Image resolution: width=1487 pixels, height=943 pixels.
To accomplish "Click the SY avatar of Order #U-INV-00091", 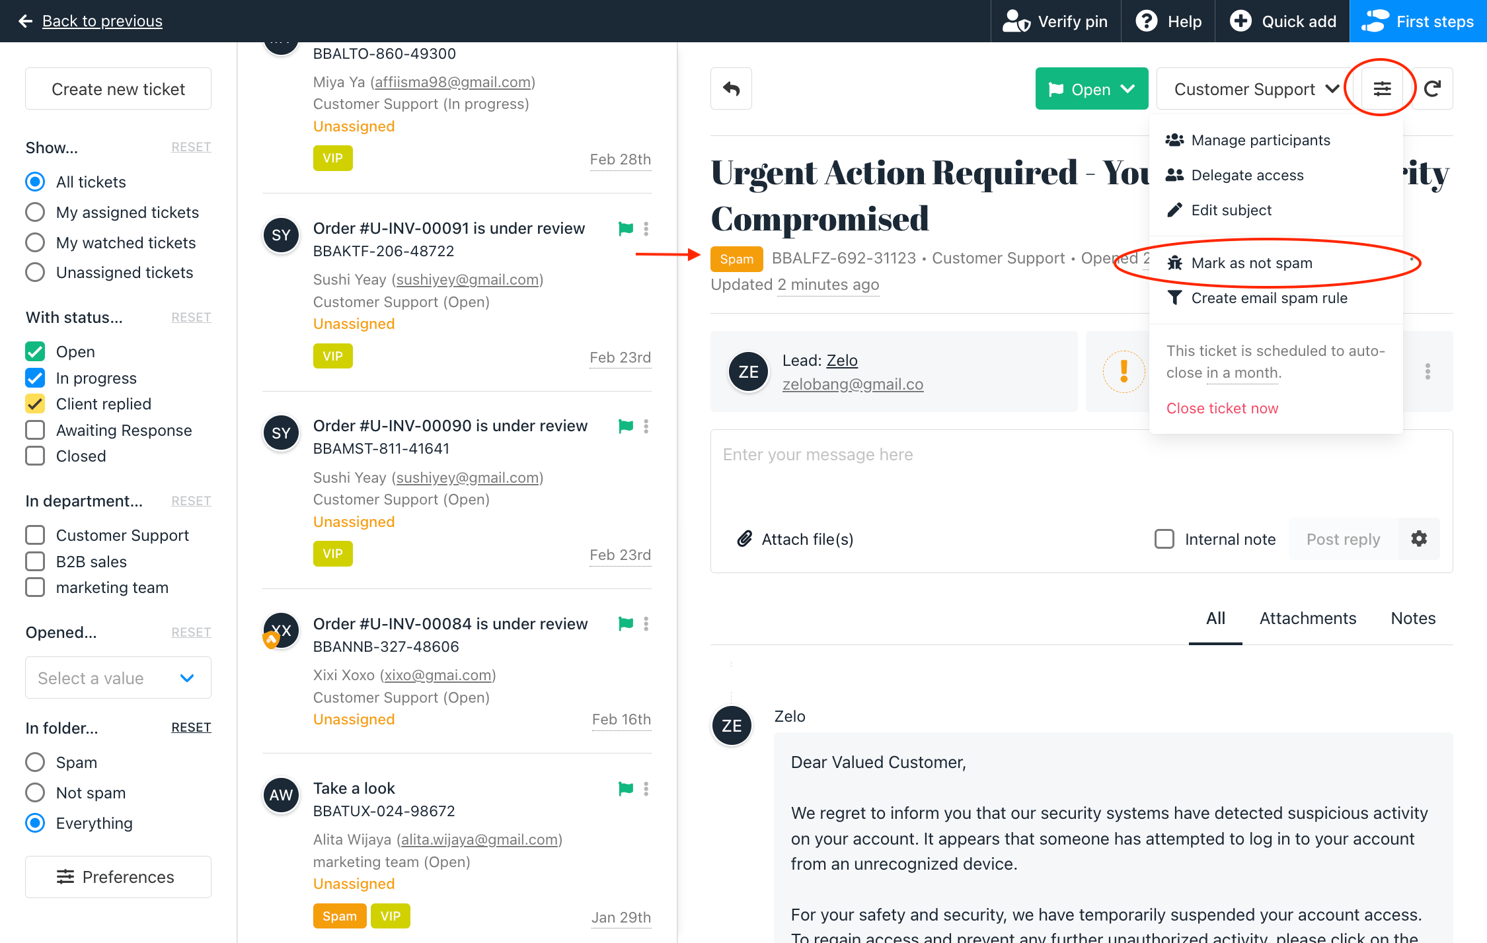I will click(282, 235).
